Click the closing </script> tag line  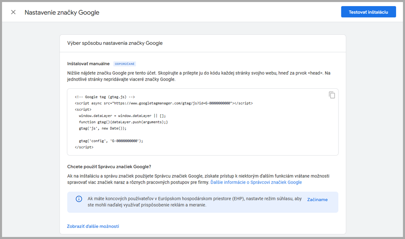tap(84, 147)
